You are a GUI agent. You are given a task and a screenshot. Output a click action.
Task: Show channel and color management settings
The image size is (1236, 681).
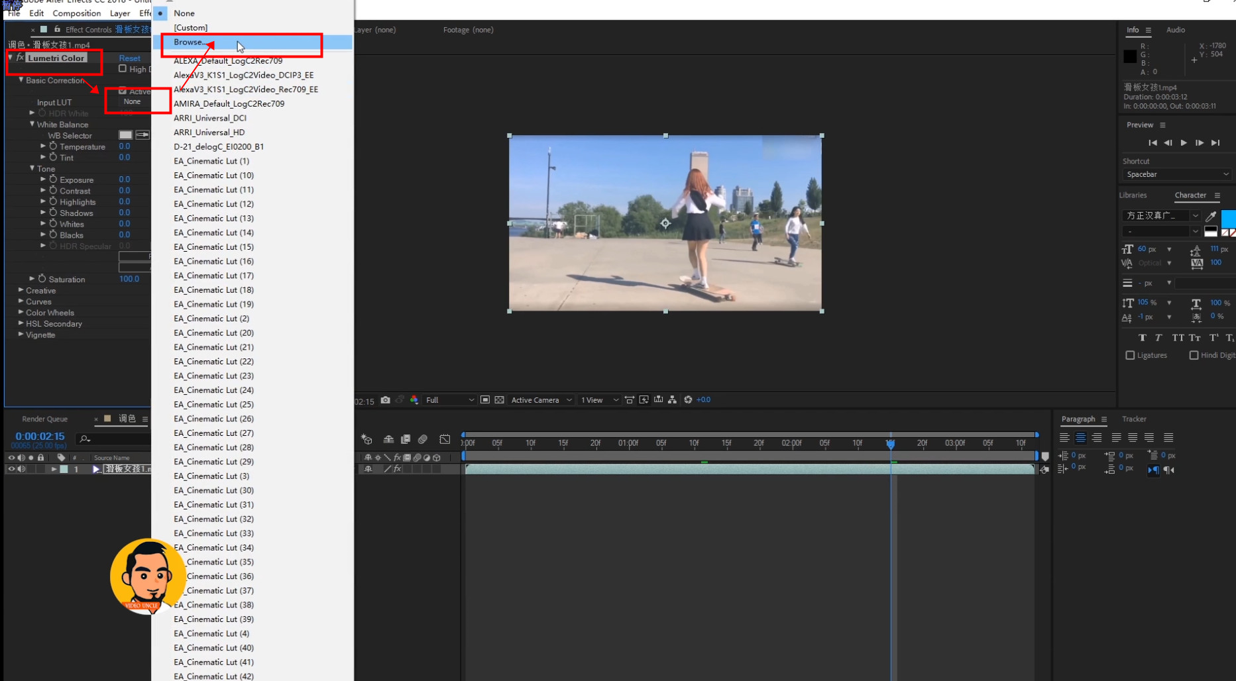[414, 399]
